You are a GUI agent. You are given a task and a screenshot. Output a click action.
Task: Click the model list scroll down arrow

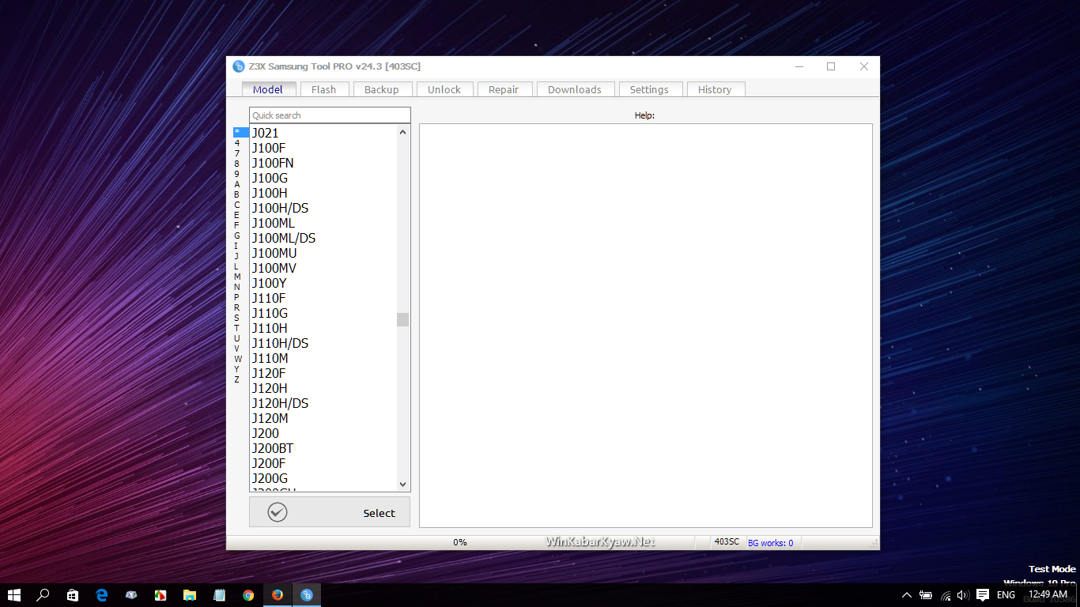point(403,484)
